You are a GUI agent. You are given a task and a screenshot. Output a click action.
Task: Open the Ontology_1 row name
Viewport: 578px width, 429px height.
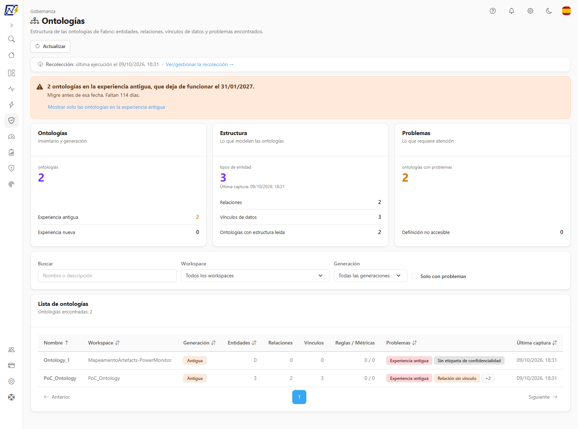pyautogui.click(x=57, y=360)
